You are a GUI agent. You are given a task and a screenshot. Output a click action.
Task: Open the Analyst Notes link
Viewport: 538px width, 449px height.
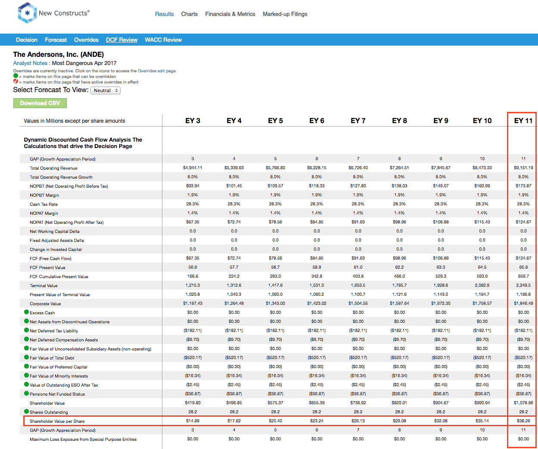[30, 63]
